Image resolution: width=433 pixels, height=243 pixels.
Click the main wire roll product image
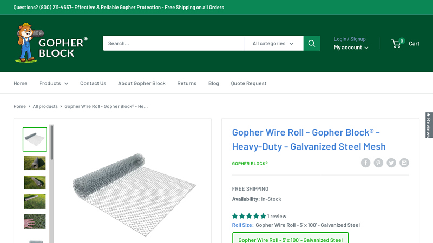click(x=134, y=195)
